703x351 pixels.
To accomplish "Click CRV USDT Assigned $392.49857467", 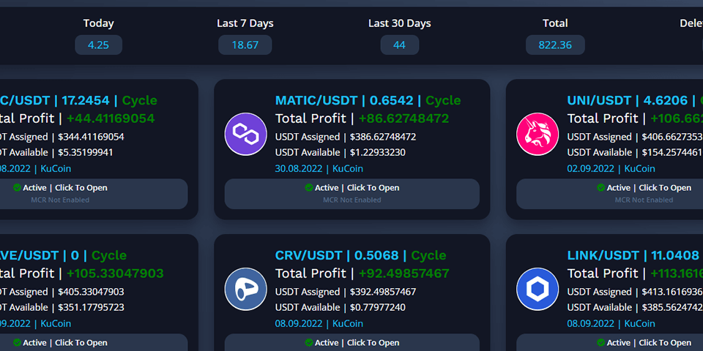I will click(x=346, y=292).
